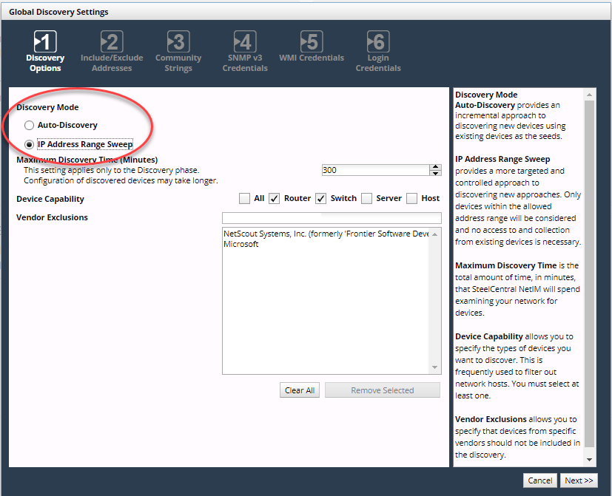This screenshot has width=612, height=496.
Task: Click the Vendor Exclusions text field
Action: coord(332,218)
